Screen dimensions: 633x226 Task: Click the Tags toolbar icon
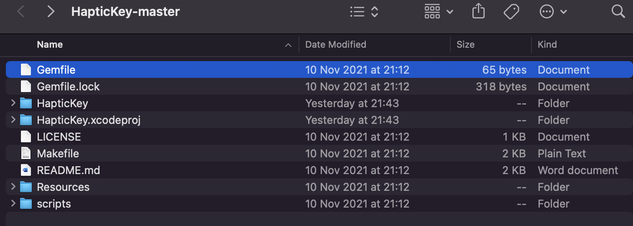click(511, 12)
